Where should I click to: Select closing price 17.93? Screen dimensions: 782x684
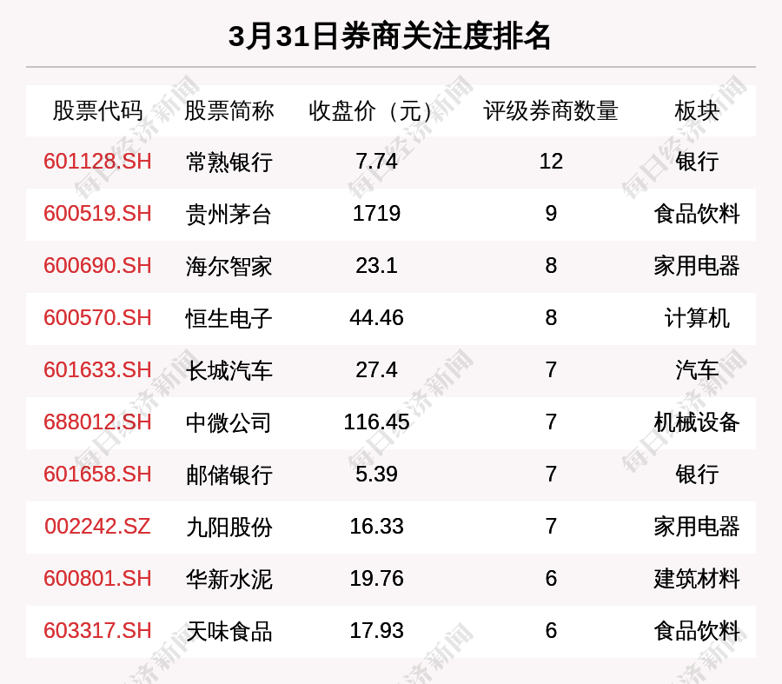[376, 631]
